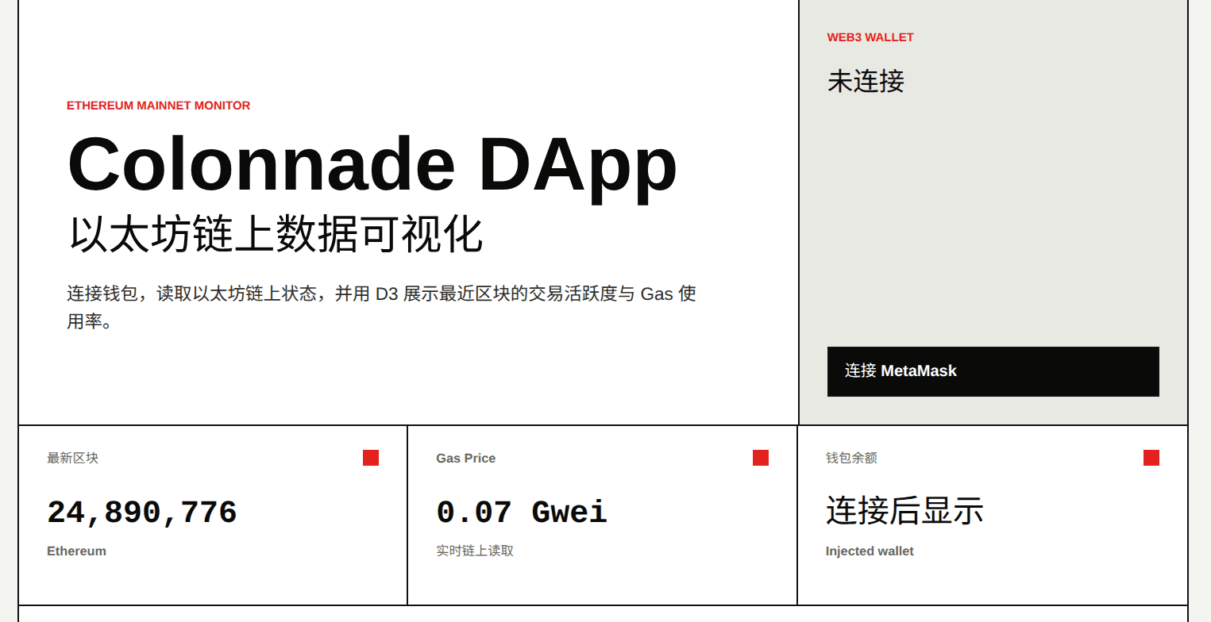Click the 实时链上读取 caption
The image size is (1211, 622).
coord(475,551)
